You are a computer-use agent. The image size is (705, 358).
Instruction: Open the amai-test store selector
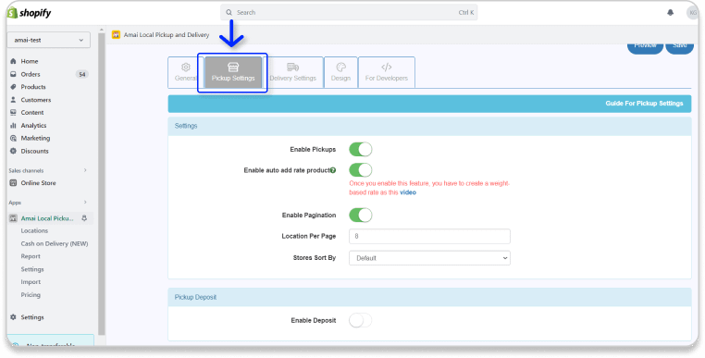coord(48,40)
